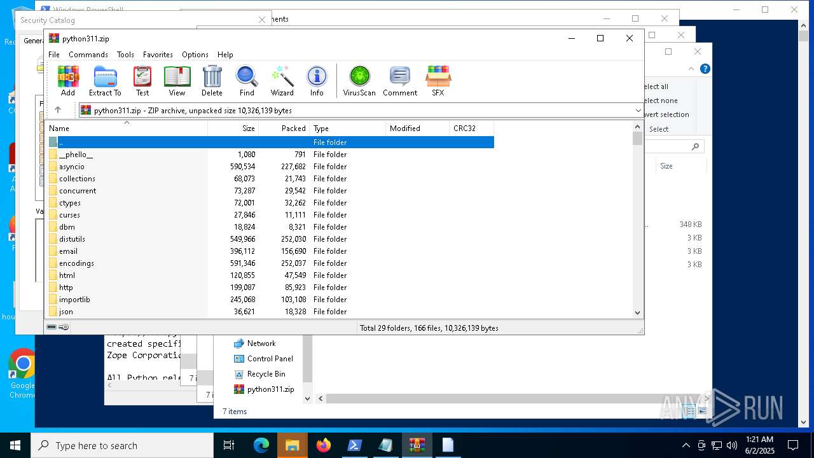Viewport: 814px width, 458px height.
Task: Sort by Modified column header
Action: tap(417, 128)
